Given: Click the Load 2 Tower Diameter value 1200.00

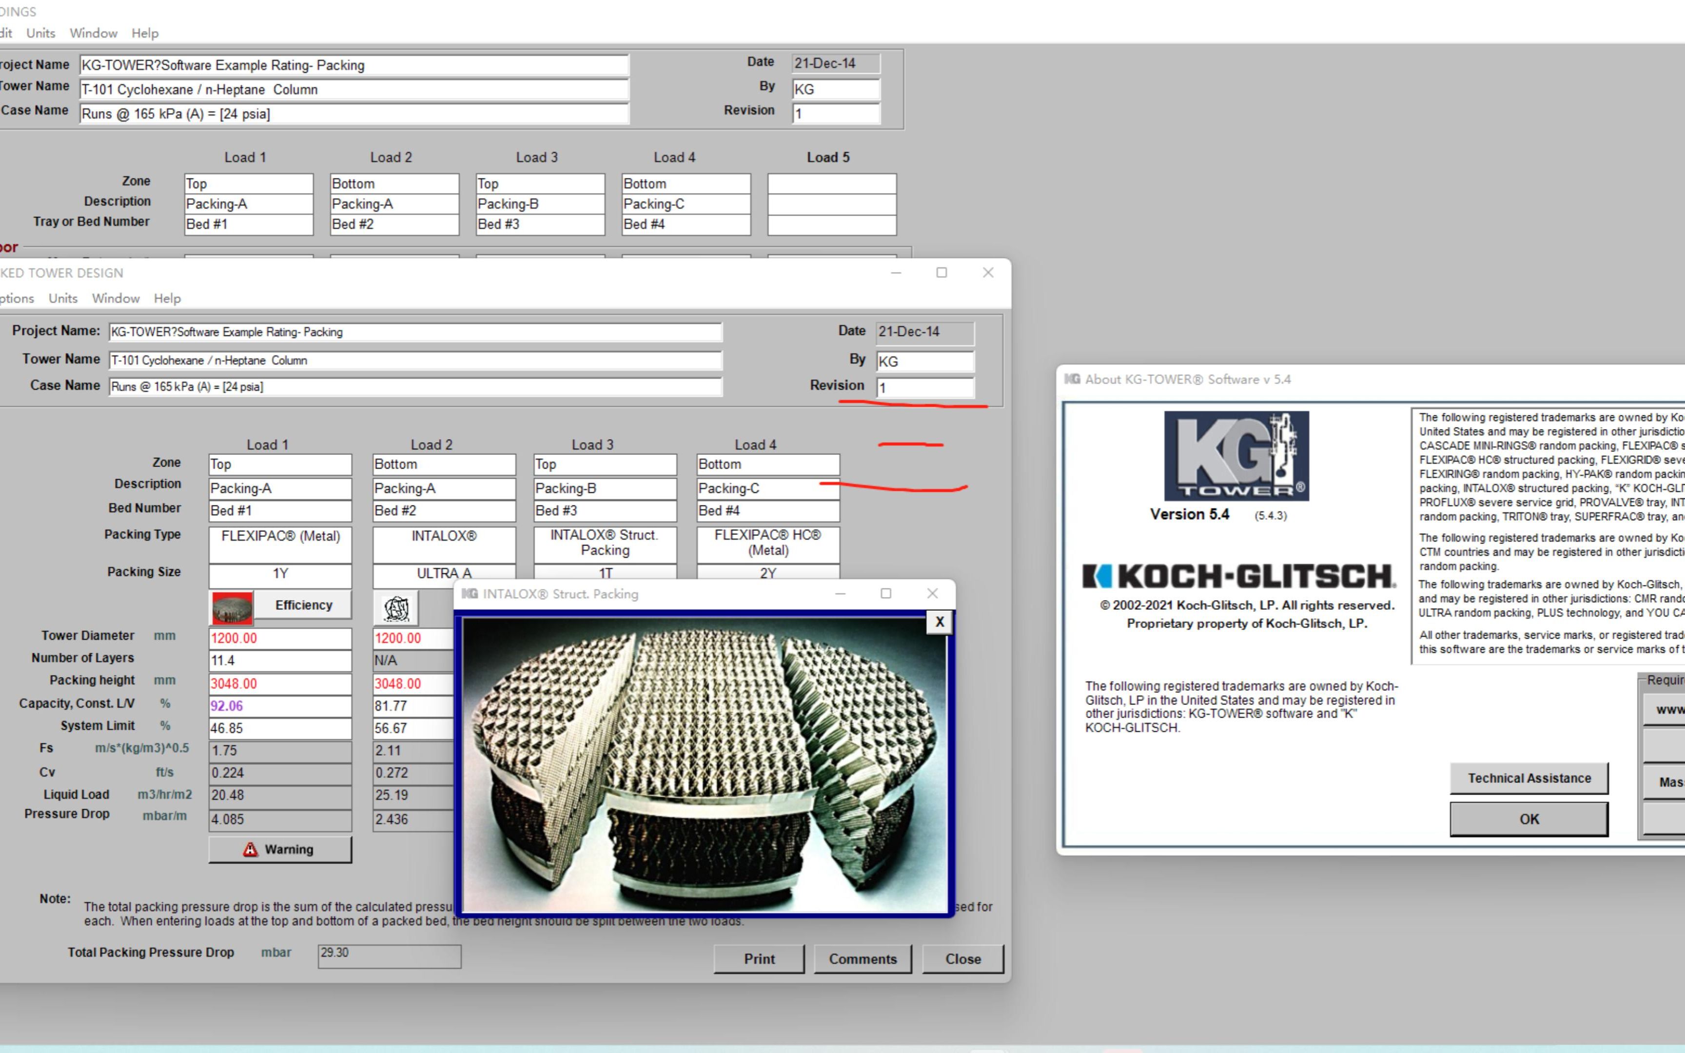Looking at the screenshot, I should pos(413,638).
